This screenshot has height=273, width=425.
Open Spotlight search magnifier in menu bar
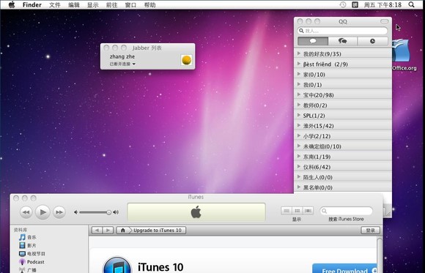411,4
